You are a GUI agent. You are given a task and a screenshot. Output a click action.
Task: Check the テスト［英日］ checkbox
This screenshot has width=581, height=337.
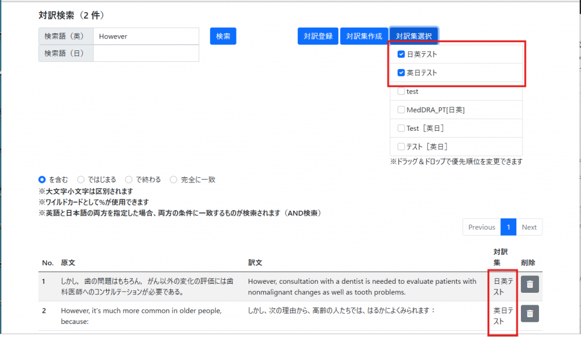coord(401,146)
